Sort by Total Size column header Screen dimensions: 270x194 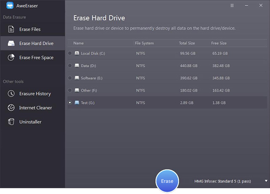[x=187, y=43]
